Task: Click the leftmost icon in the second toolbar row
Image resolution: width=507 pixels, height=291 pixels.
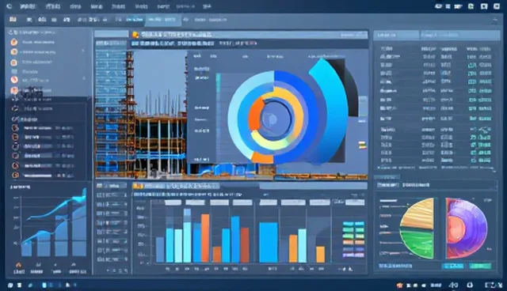Action: 13,20
